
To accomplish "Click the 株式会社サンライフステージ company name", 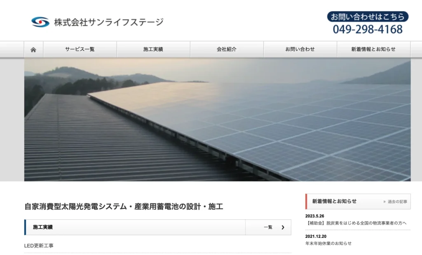I will coord(109,22).
